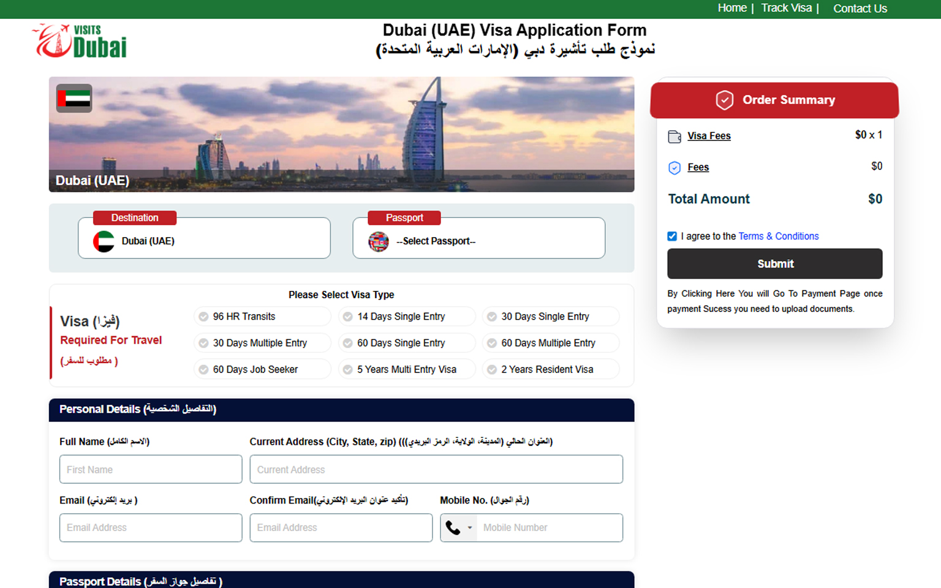This screenshot has height=588, width=941.
Task: Open the Terms & Conditions link
Action: tap(778, 236)
